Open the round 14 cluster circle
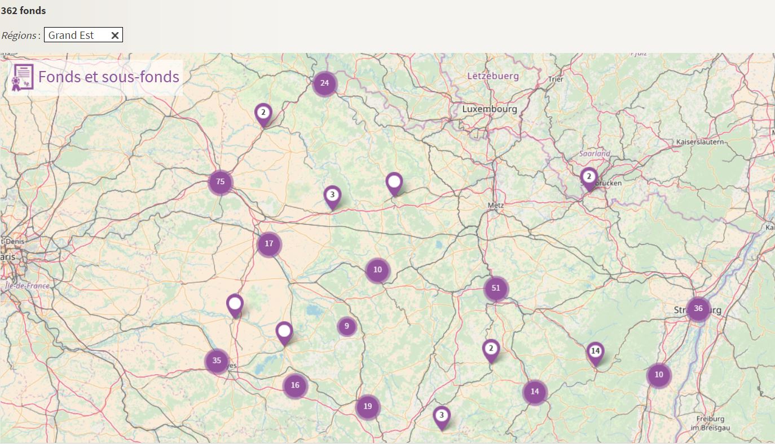Image resolution: width=775 pixels, height=444 pixels. 535,392
